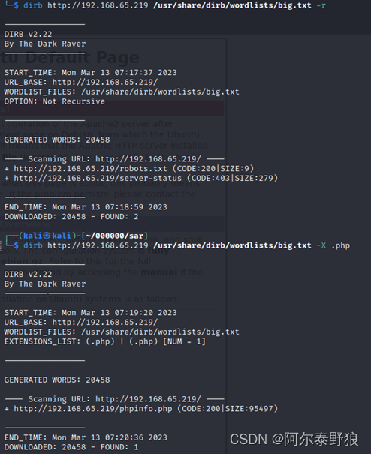Click the robots.txt URL result
Viewport: 371px width, 454px height.
coord(90,169)
